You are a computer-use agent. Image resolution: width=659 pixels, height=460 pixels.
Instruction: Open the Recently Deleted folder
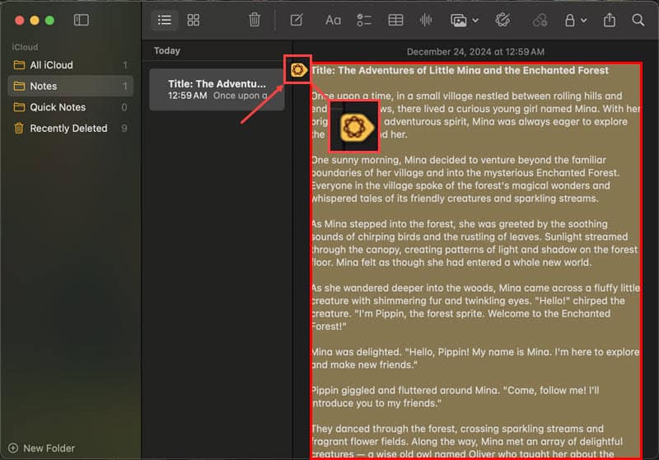[68, 129]
